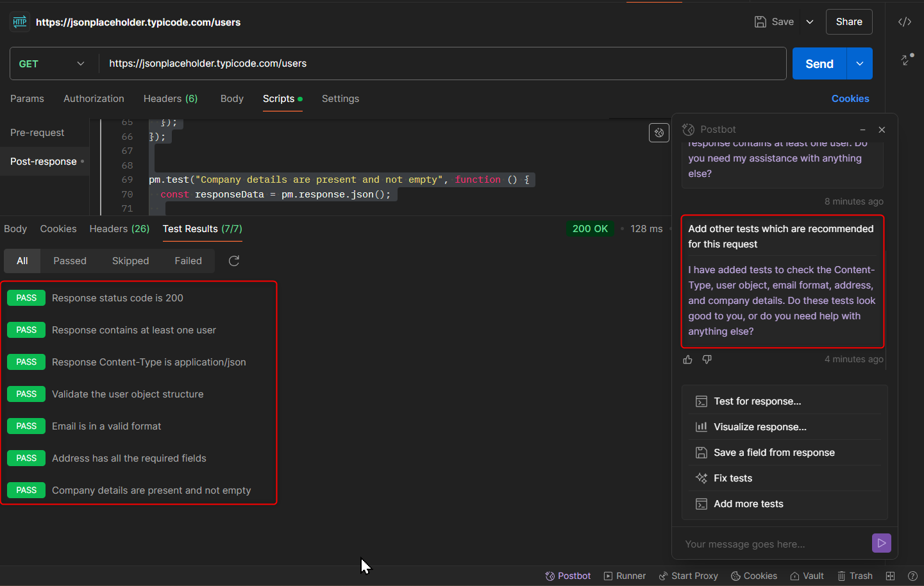Open Trash from the bottom bar
The height and width of the screenshot is (586, 924).
[855, 576]
